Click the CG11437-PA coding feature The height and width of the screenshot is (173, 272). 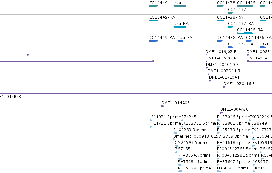[x=230, y=47]
